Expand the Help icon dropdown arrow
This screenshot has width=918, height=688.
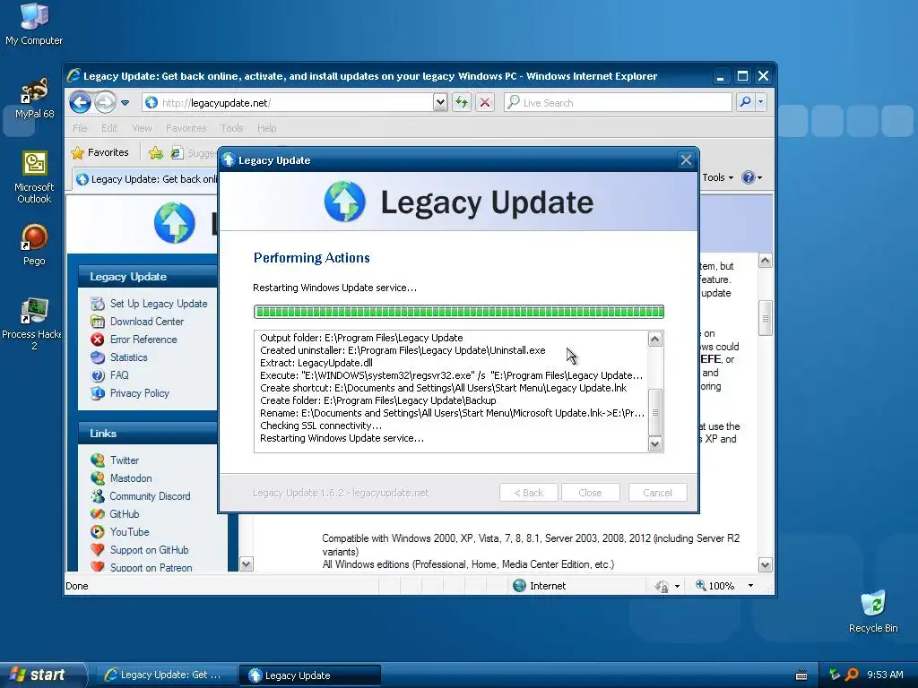(760, 177)
